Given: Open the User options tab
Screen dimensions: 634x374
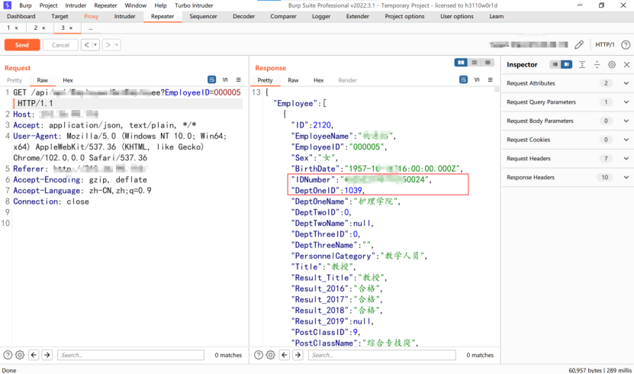Looking at the screenshot, I should pos(456,16).
